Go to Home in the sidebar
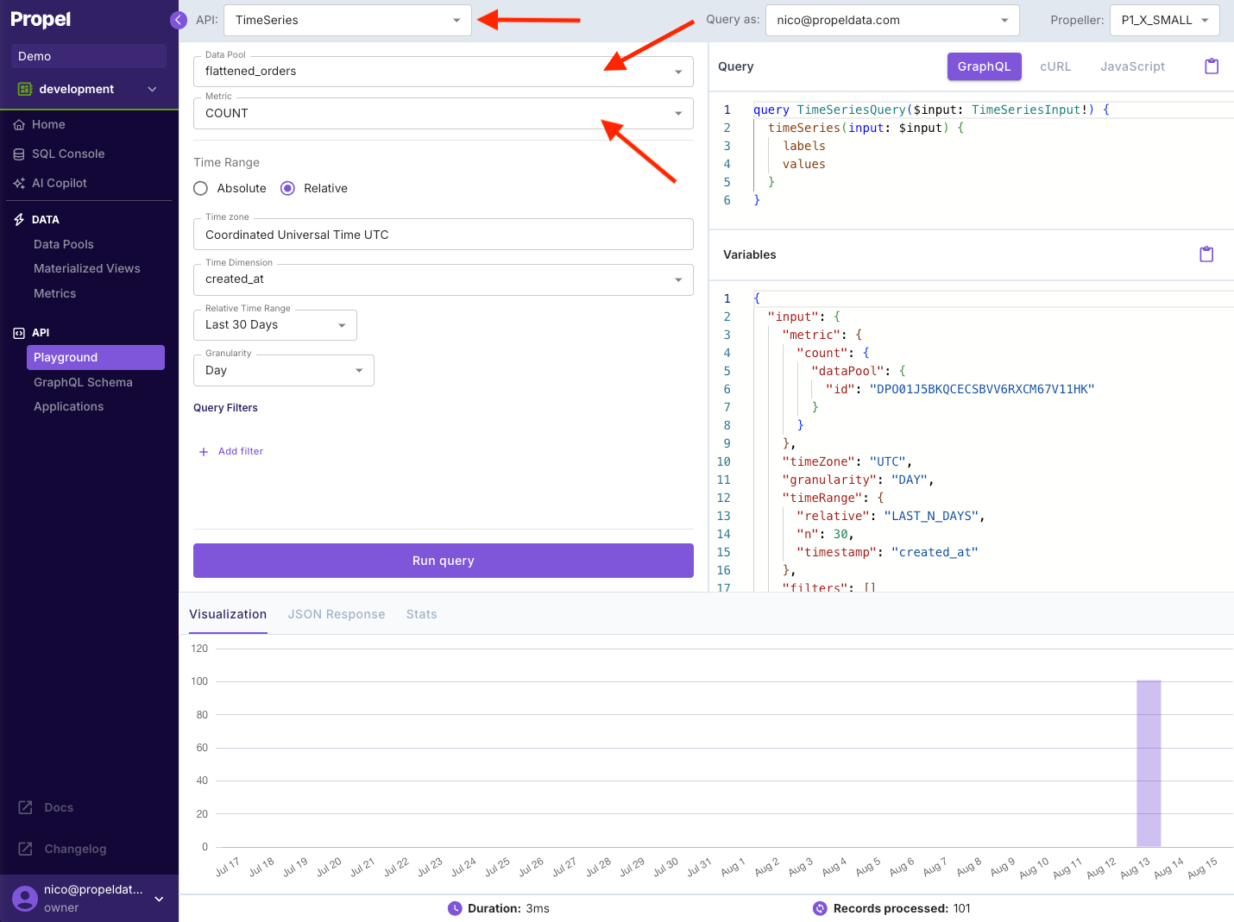 pos(48,125)
